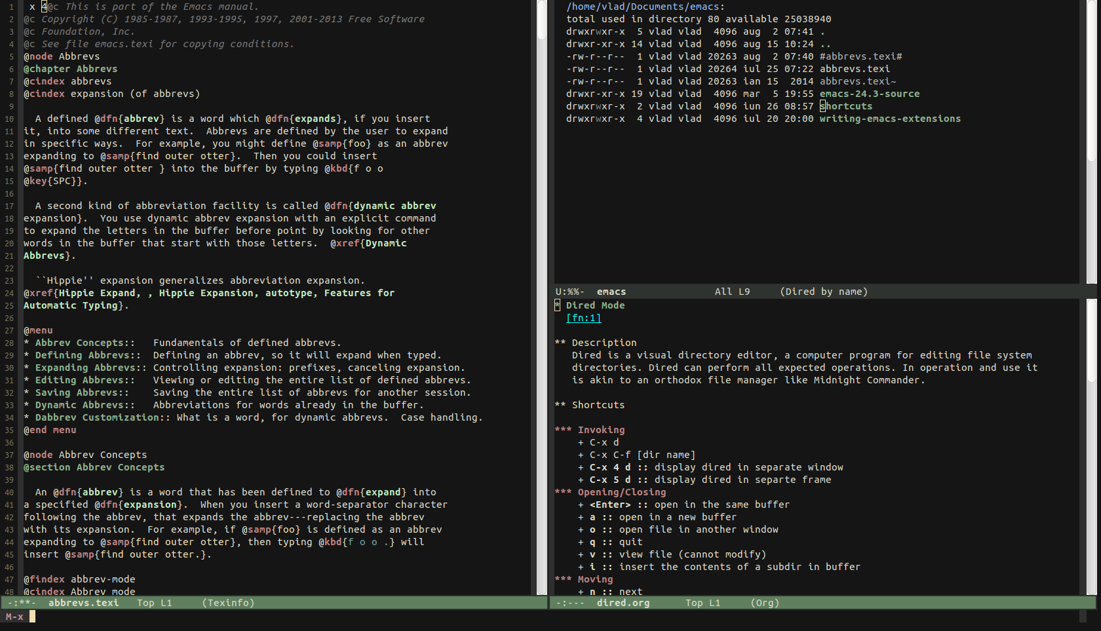The image size is (1101, 631).
Task: Click the '@findex abbrev-mode' line
Action: click(79, 579)
